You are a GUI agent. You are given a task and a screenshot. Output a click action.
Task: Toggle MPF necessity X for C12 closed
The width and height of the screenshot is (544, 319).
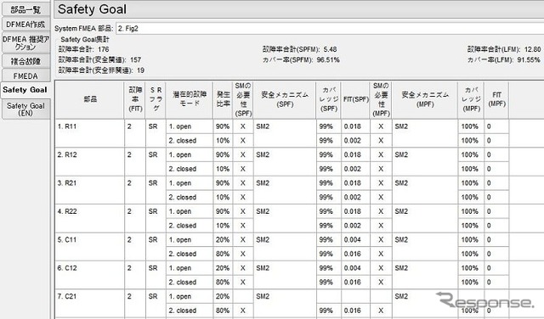click(381, 283)
